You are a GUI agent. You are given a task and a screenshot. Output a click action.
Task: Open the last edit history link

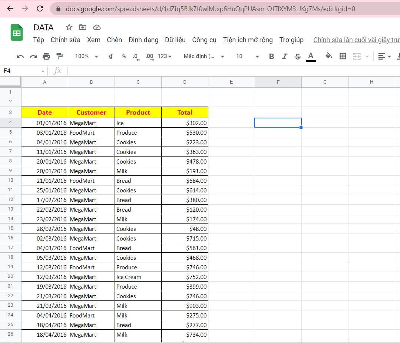coord(356,40)
